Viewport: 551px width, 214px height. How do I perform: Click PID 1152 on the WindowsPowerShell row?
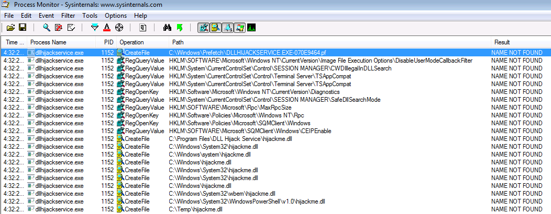(107, 201)
